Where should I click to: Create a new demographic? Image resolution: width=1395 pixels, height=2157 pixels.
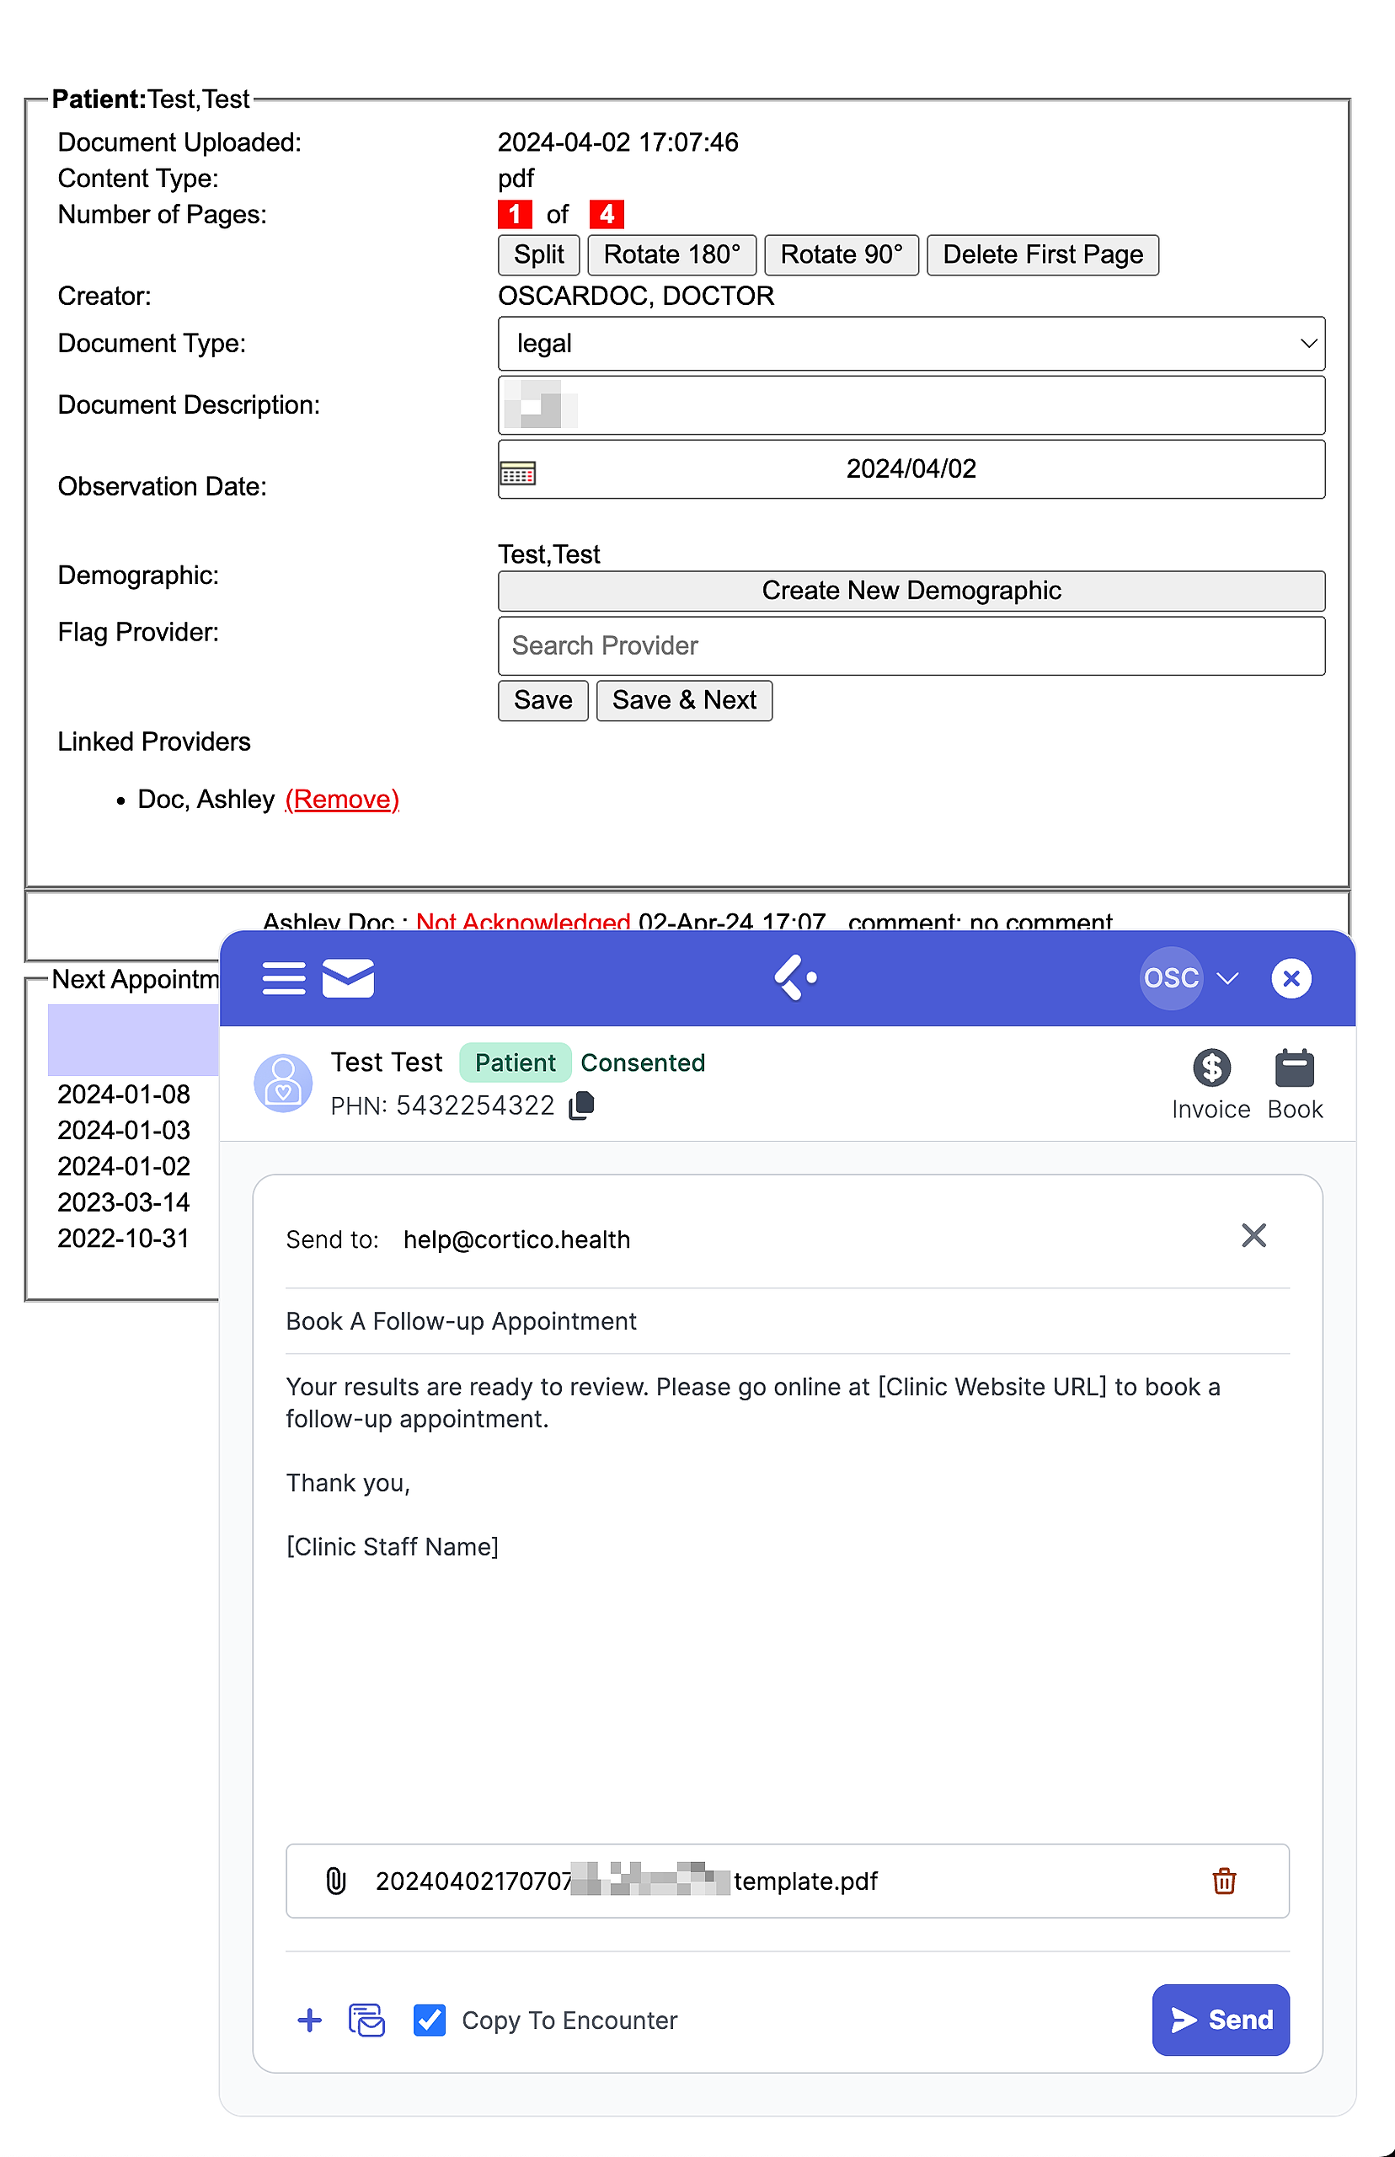[911, 591]
